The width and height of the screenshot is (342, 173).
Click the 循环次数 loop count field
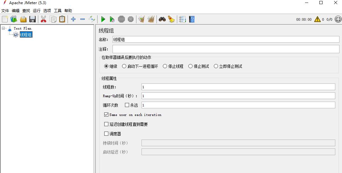coord(238,105)
